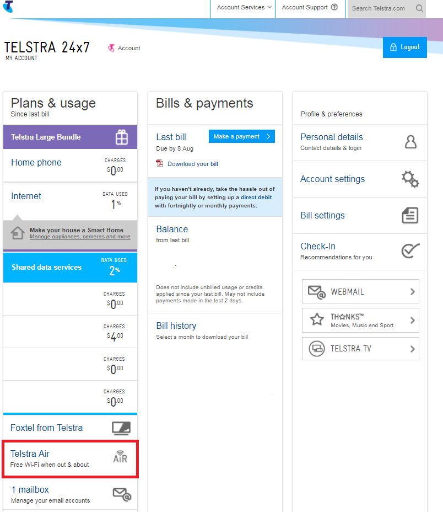The image size is (443, 512).
Task: Click the Personal details person icon
Action: tap(410, 142)
